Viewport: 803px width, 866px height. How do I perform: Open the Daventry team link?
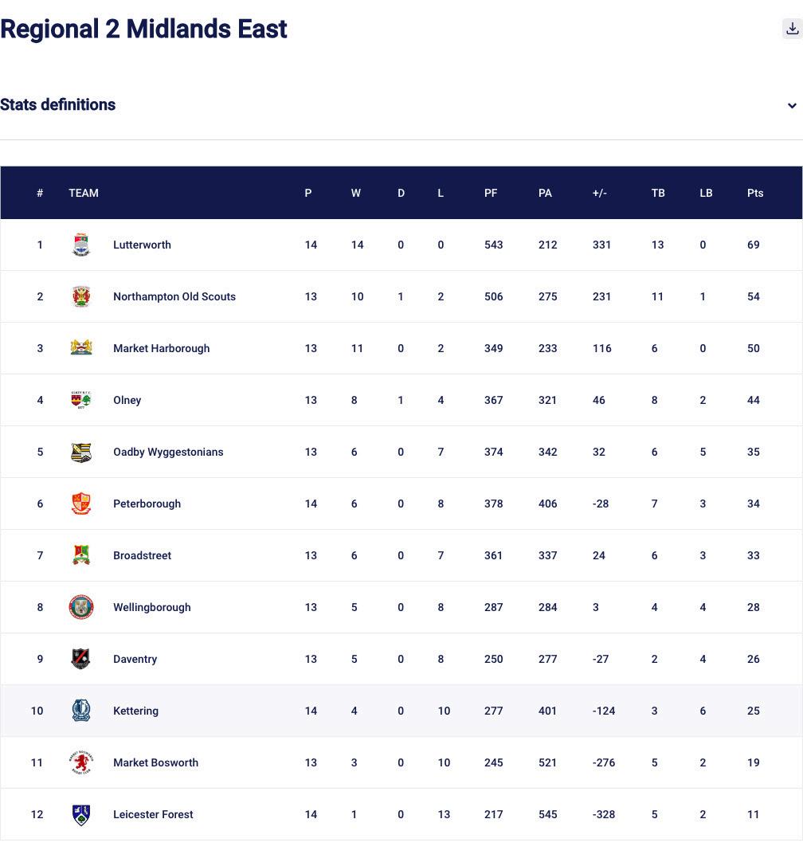click(135, 659)
